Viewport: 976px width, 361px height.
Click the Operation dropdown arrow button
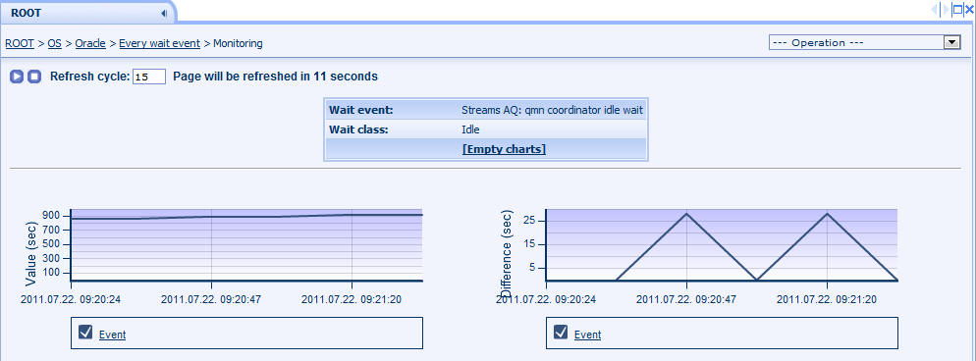point(951,43)
